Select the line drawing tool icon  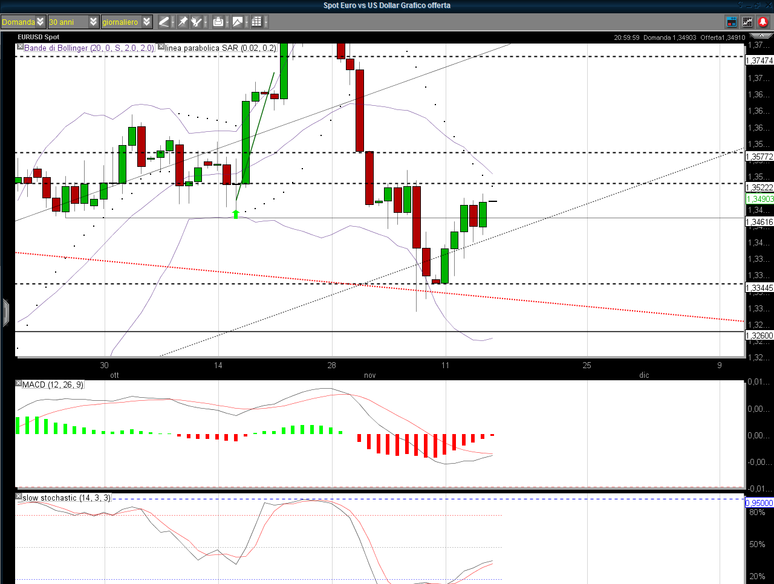click(x=163, y=22)
